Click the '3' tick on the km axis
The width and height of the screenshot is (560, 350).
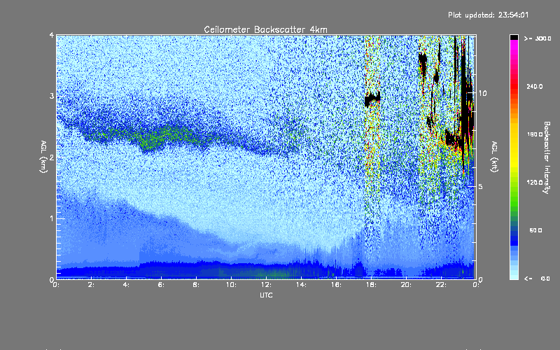(x=52, y=96)
